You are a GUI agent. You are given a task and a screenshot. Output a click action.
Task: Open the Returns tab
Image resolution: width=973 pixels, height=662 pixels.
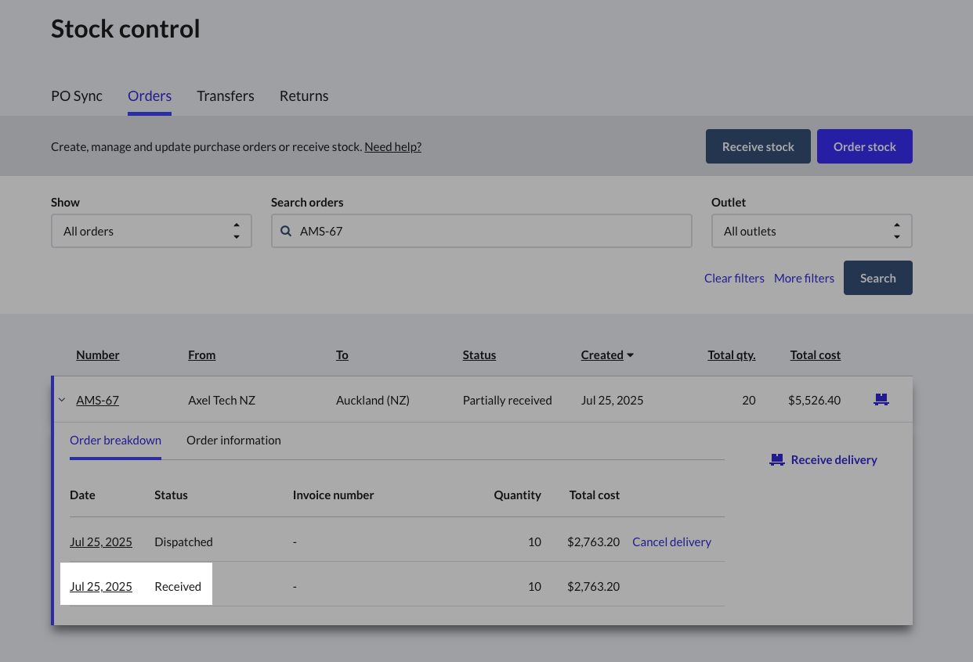304,96
